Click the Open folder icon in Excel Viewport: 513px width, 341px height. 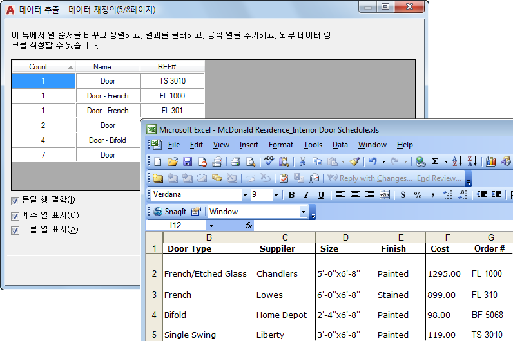(x=173, y=161)
